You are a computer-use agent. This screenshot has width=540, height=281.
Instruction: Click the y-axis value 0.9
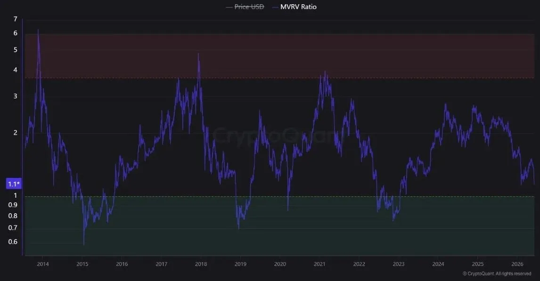13,205
